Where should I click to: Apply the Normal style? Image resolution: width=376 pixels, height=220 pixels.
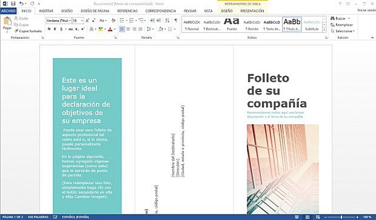(192, 25)
